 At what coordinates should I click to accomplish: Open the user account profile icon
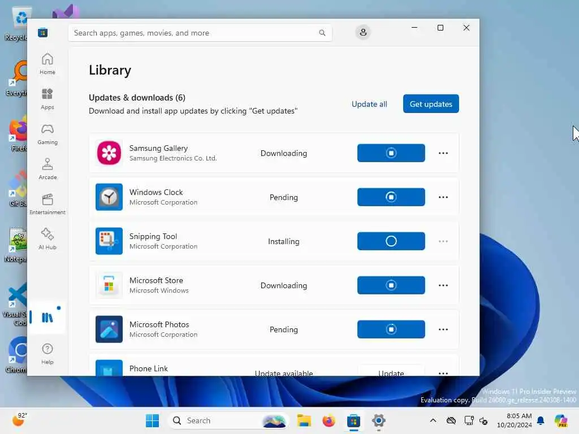click(363, 32)
